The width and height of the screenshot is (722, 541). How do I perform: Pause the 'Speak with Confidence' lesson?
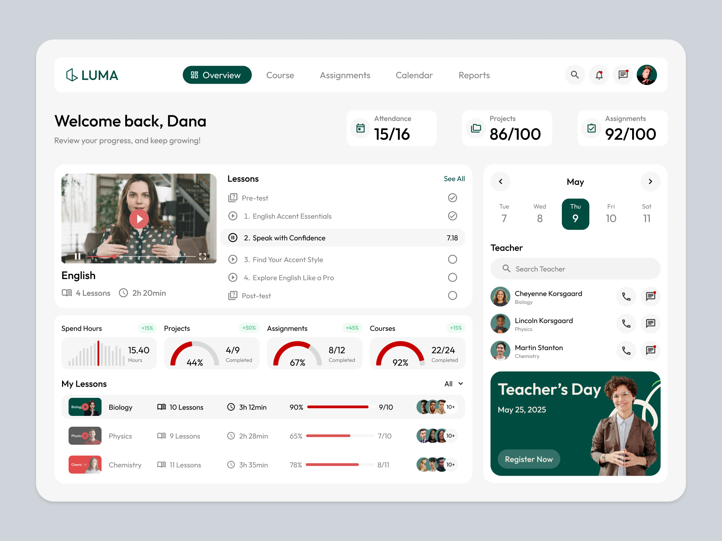pos(233,237)
